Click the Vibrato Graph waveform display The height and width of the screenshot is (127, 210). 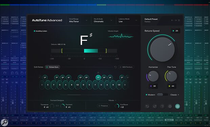[121, 36]
